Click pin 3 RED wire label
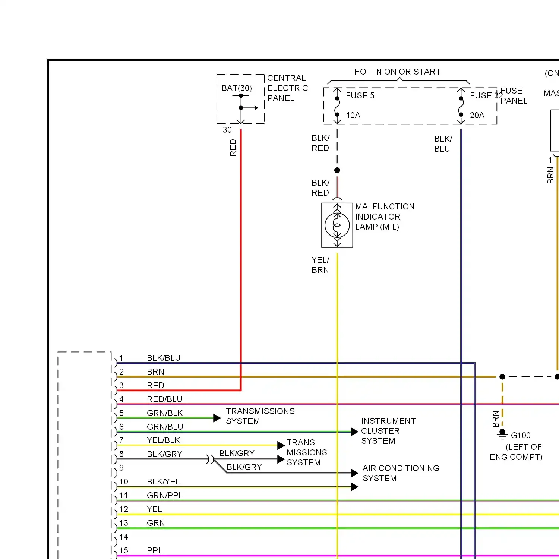Image resolution: width=559 pixels, height=559 pixels. click(155, 385)
